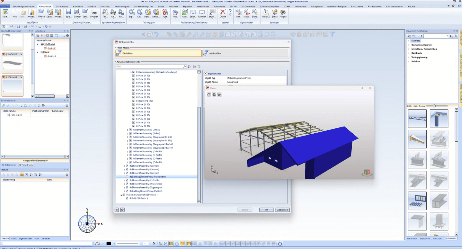This screenshot has height=249, width=462.
Task: Collapse the IfcElementAssembly (3D-Raster) node
Action: [121, 195]
